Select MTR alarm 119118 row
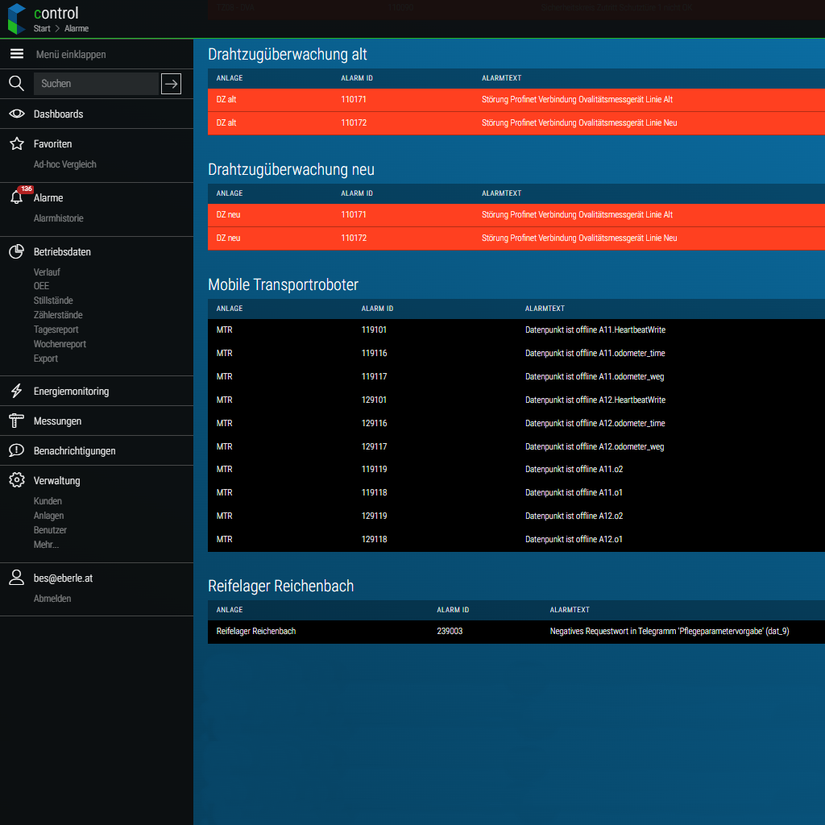The image size is (825, 825). pyautogui.click(x=516, y=492)
